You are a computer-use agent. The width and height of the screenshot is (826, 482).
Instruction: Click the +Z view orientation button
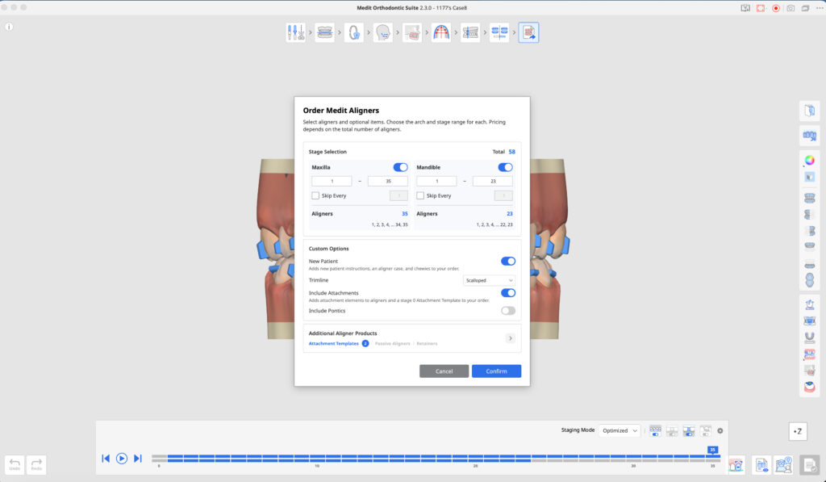[x=798, y=431]
